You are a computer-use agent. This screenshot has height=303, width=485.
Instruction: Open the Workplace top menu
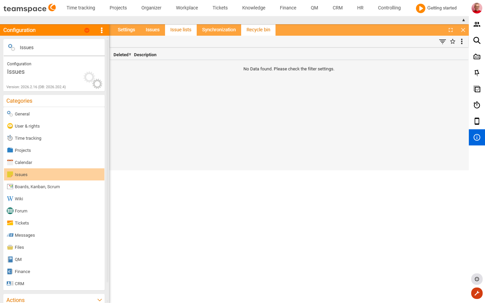187,8
